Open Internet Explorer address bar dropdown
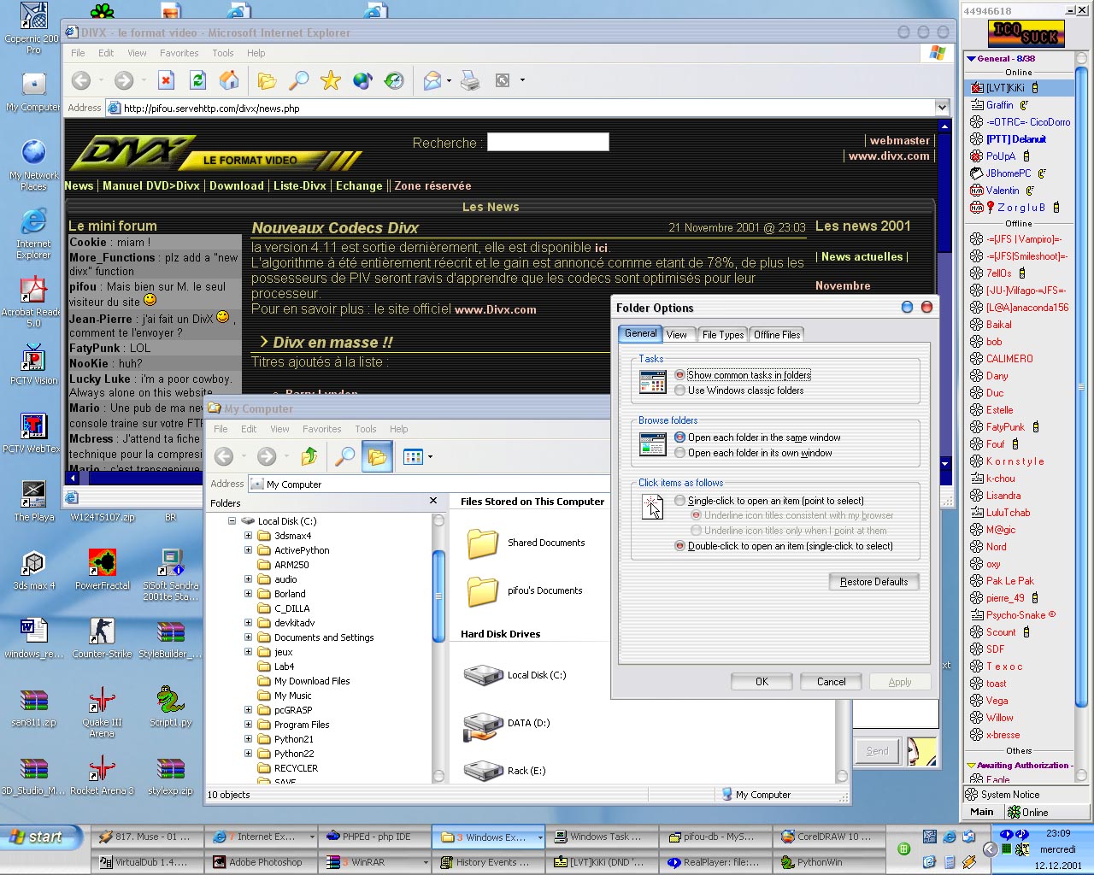Screen dimensions: 1094x875 (x=942, y=108)
